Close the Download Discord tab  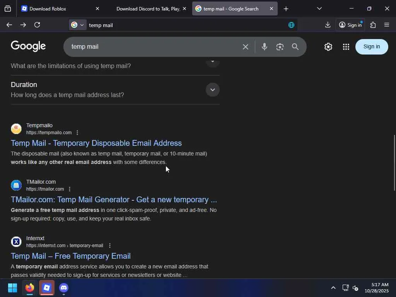[x=184, y=9]
